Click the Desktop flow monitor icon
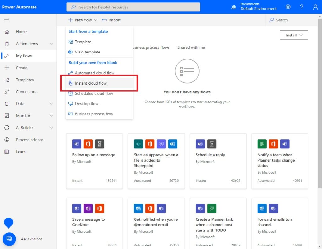This screenshot has width=322, height=249. pos(70,104)
